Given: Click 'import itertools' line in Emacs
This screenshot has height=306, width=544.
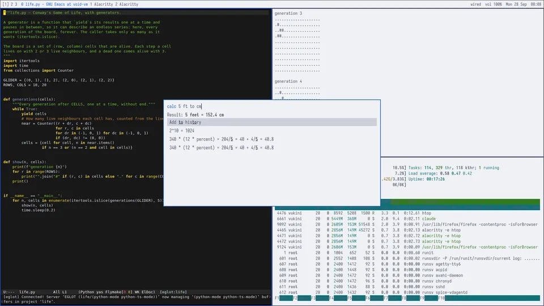Looking at the screenshot, I should click(x=21, y=61).
